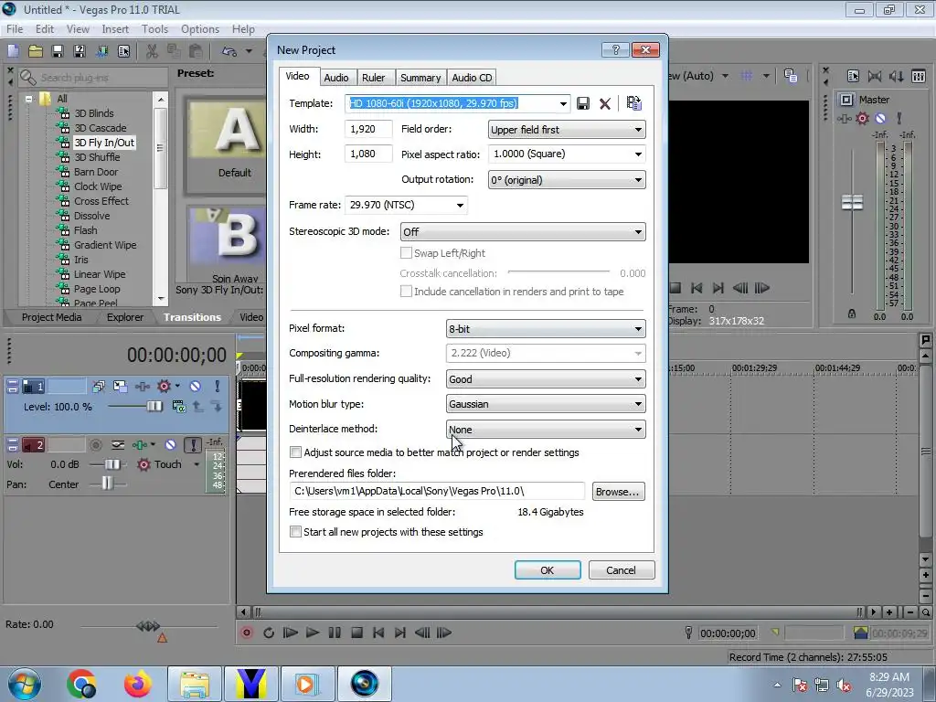Image resolution: width=936 pixels, height=702 pixels.
Task: Click the Pause button in transport bar
Action: (x=335, y=633)
